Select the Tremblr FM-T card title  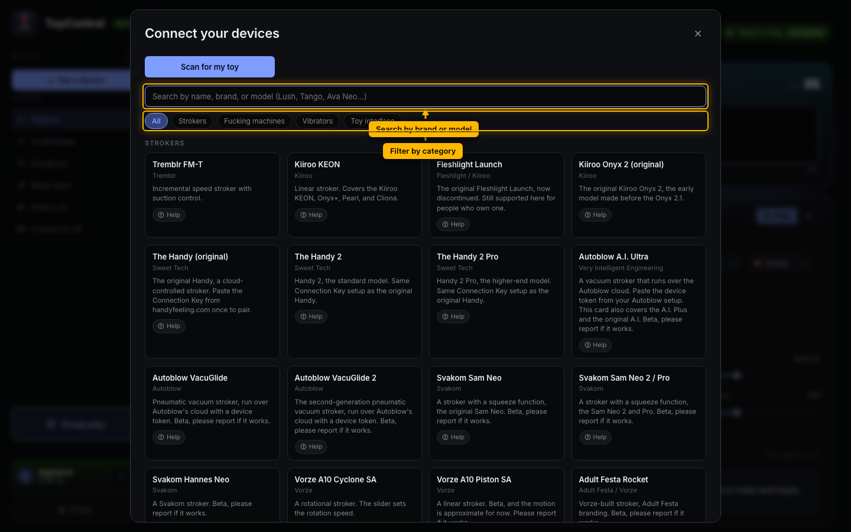click(x=177, y=164)
